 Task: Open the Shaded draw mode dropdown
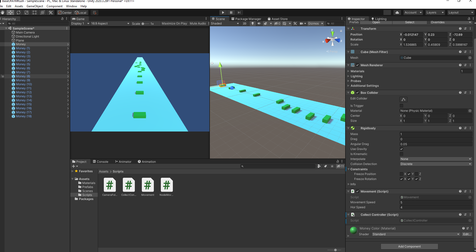coord(224,23)
